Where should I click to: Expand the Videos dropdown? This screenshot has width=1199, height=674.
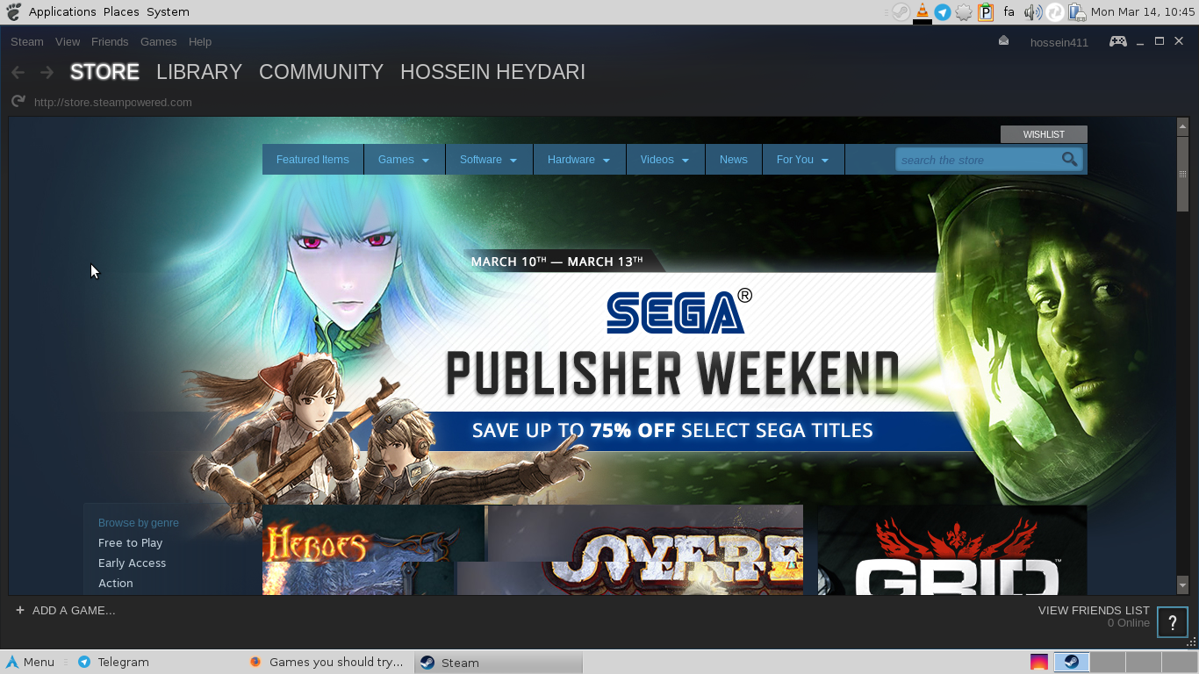[x=665, y=159]
